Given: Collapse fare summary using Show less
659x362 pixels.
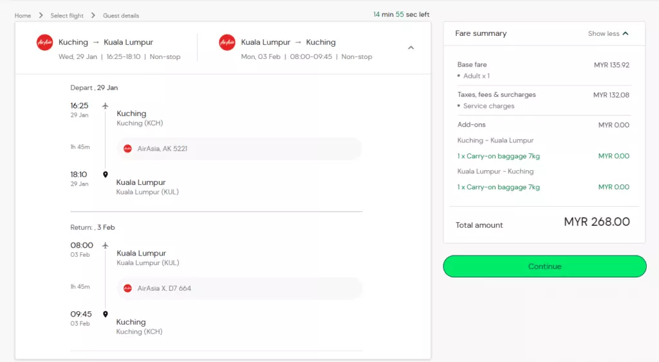Looking at the screenshot, I should pyautogui.click(x=603, y=34).
